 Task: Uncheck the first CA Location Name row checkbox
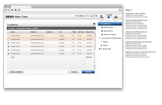click(x=8, y=50)
